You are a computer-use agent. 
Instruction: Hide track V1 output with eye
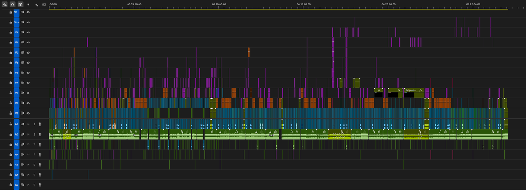[x=28, y=113]
